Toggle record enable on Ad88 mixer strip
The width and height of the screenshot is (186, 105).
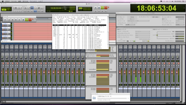tap(141, 63)
